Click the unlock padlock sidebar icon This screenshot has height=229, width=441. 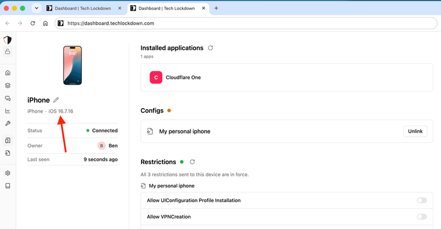pos(8,52)
